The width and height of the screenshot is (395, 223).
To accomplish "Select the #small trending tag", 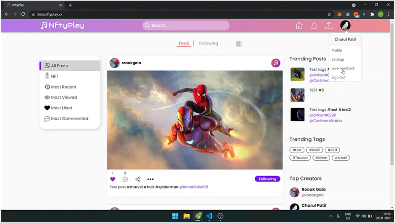I will [x=341, y=158].
